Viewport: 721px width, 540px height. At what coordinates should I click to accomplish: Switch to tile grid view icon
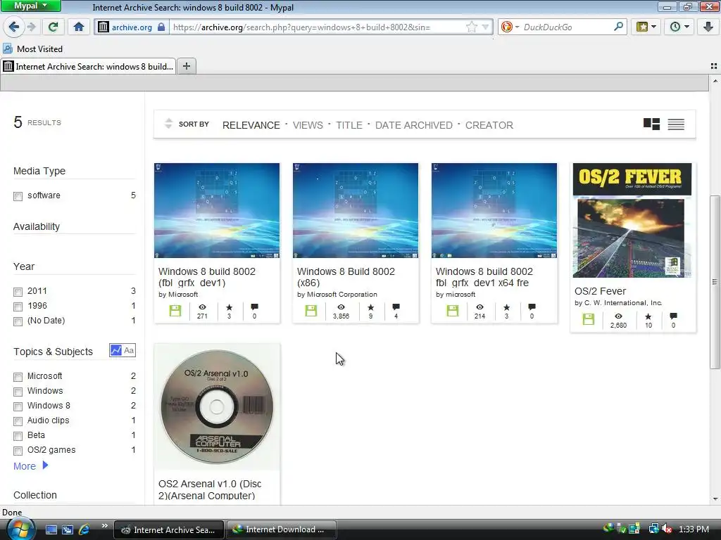coord(651,124)
